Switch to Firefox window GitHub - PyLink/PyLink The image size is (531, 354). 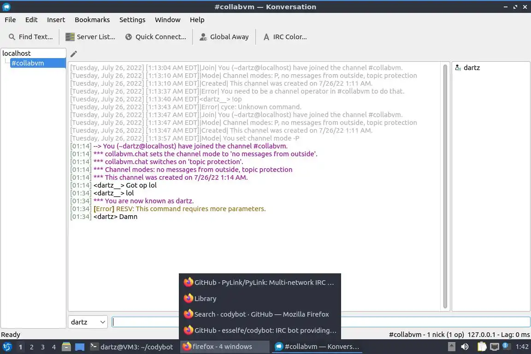(260, 283)
